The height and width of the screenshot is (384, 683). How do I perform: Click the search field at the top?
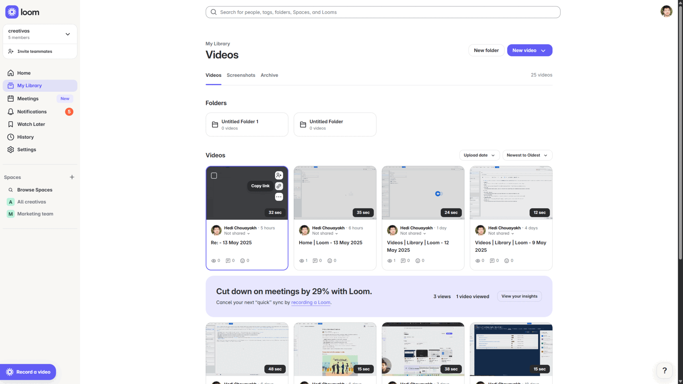pyautogui.click(x=382, y=12)
